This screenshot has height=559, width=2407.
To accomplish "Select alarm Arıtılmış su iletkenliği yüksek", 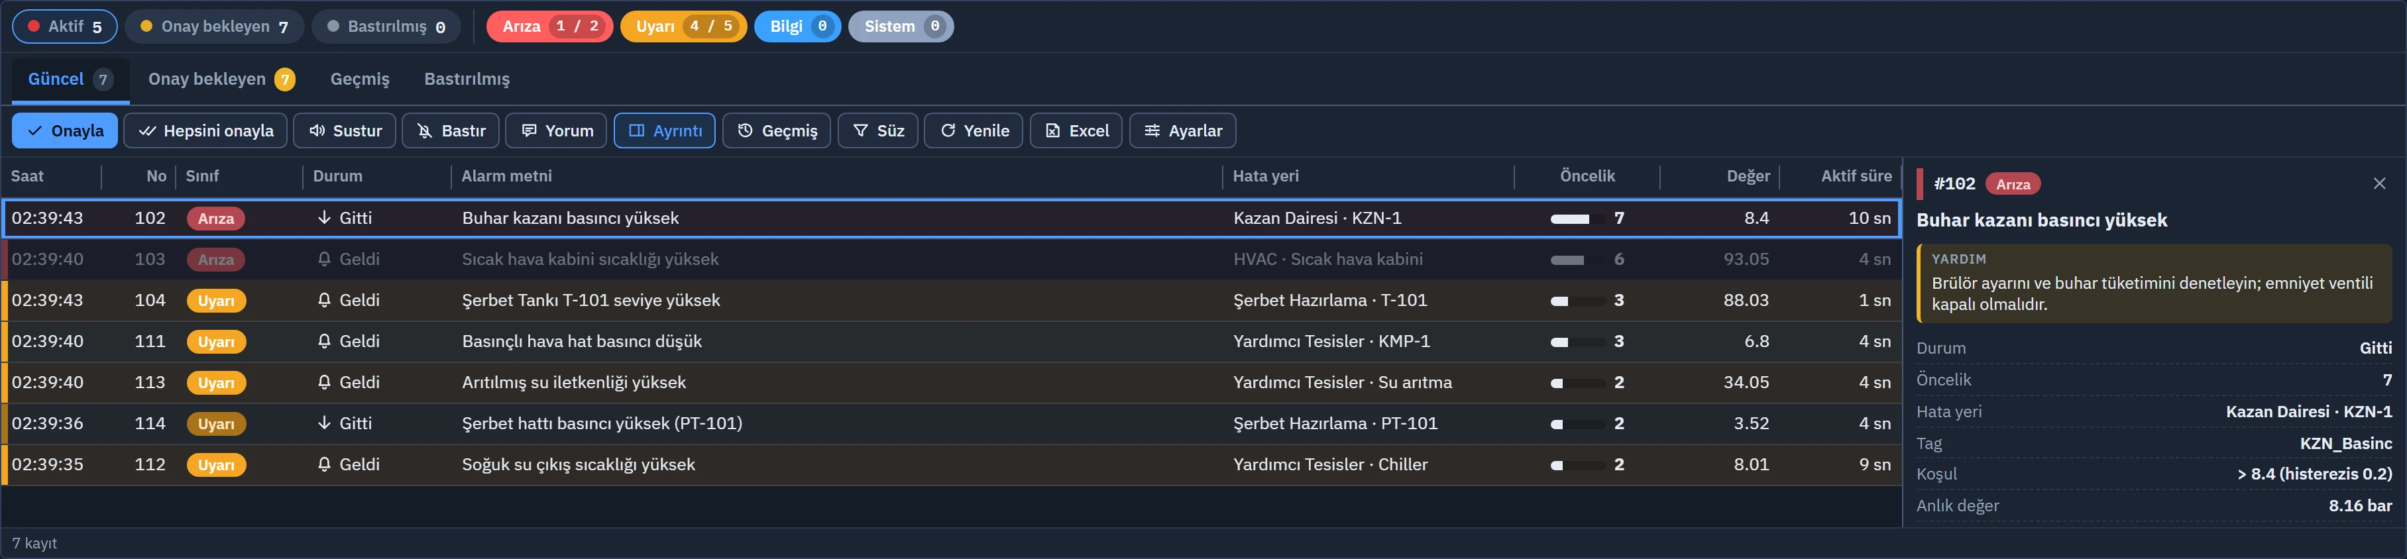I will 951,383.
